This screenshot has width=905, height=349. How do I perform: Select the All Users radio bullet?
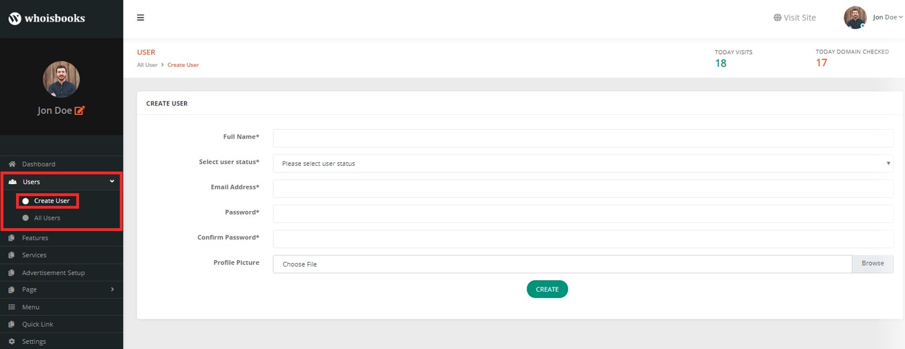(26, 218)
